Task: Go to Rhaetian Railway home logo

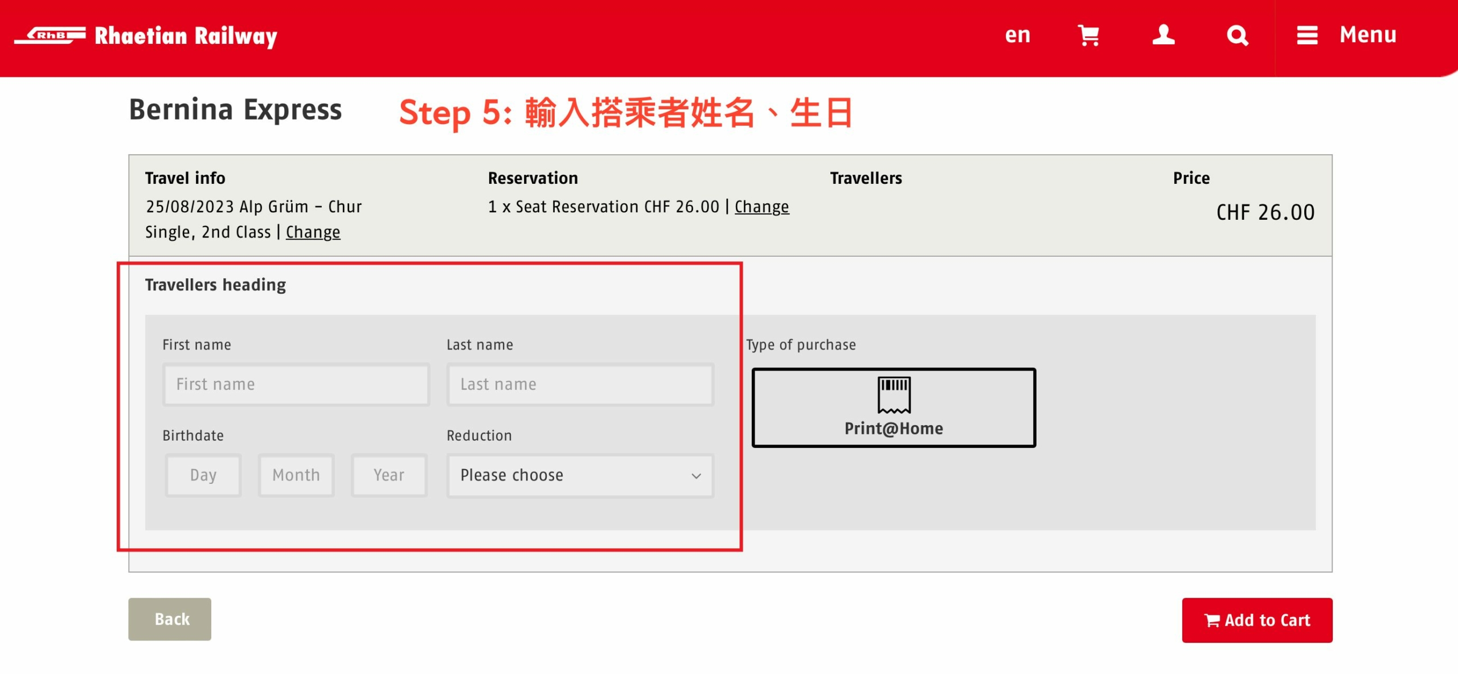Action: pos(146,36)
